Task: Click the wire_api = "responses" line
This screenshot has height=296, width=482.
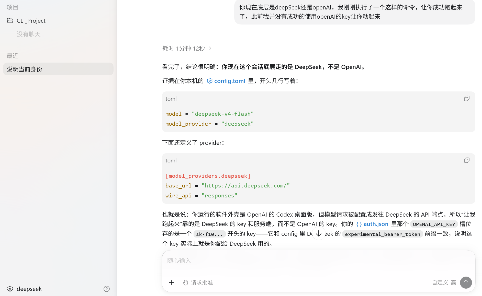Action: pos(201,196)
